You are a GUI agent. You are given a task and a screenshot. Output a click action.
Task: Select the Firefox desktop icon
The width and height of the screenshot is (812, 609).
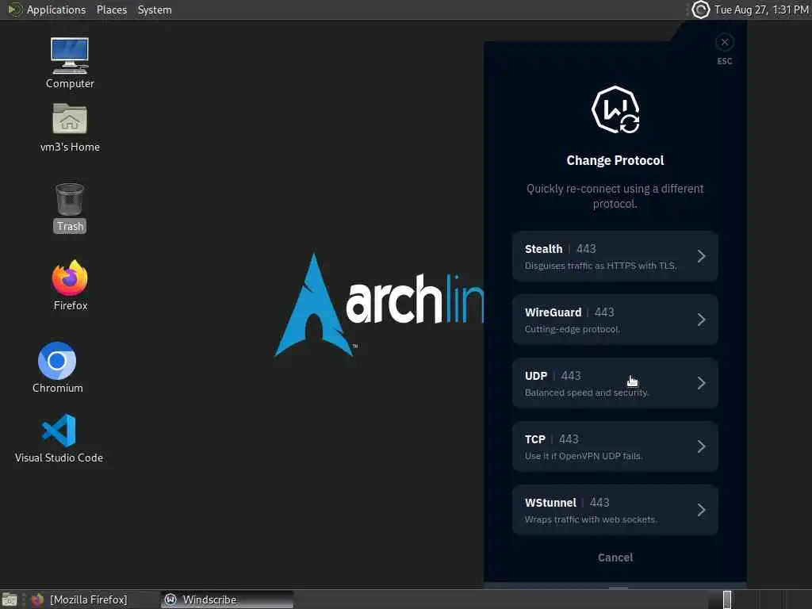tap(70, 285)
